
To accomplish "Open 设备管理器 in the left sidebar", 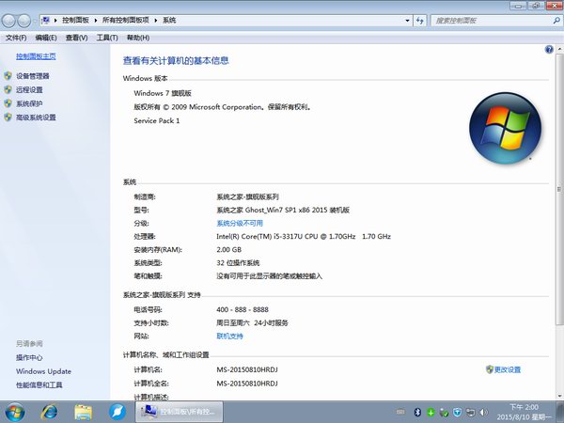I will coord(32,76).
